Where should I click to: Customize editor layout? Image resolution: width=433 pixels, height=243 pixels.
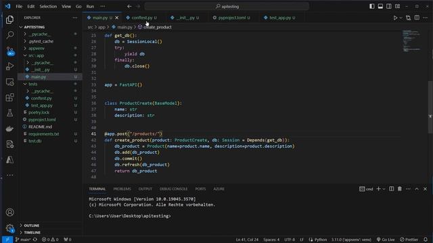pos(397,6)
